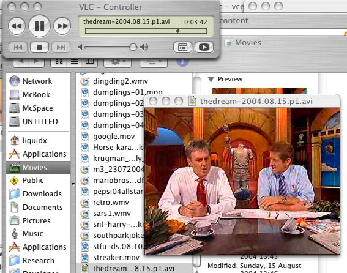The width and height of the screenshot is (347, 273).
Task: Switch Finder to list view
Action: point(74,62)
